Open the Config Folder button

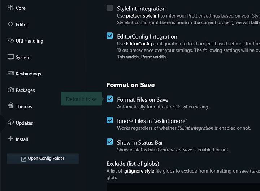click(43, 159)
